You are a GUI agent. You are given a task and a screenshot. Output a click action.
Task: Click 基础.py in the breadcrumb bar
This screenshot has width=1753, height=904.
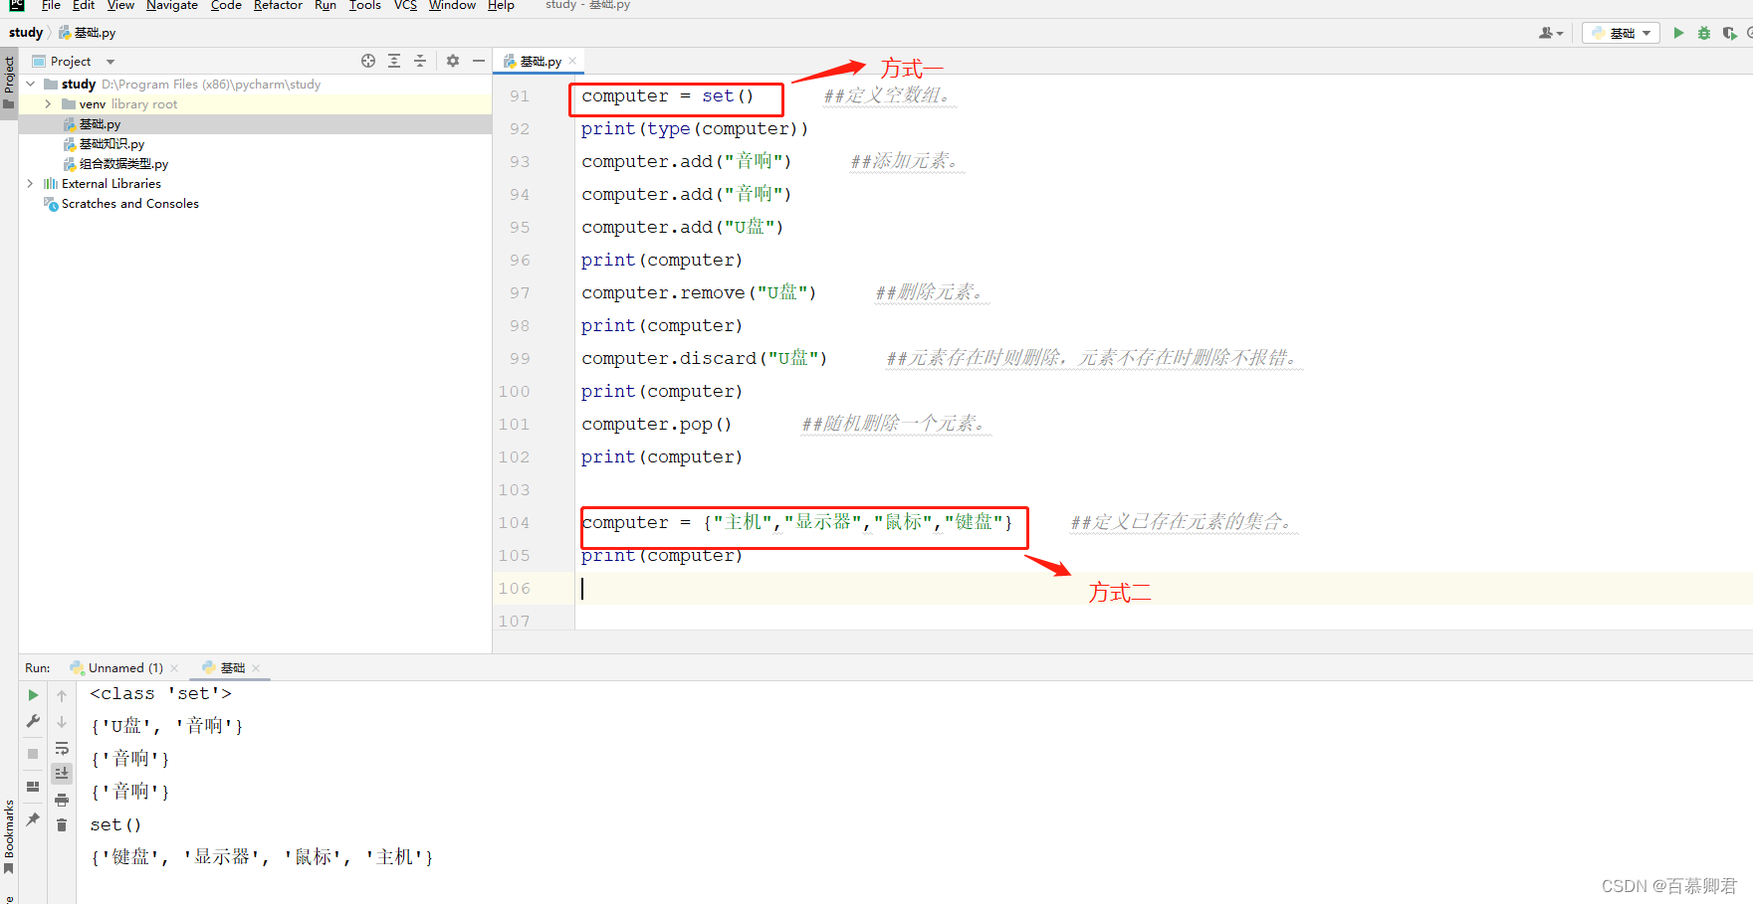88,33
